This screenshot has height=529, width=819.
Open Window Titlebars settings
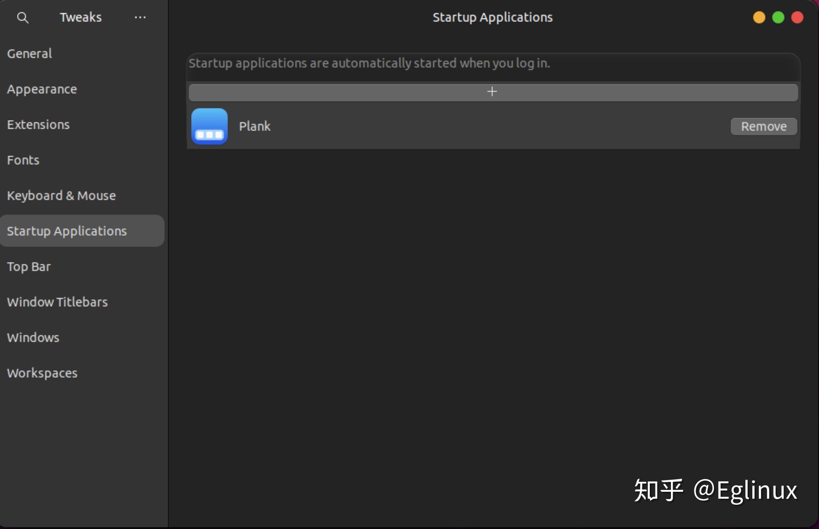coord(57,302)
